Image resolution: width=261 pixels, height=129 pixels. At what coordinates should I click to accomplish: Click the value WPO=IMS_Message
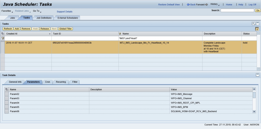181,94
